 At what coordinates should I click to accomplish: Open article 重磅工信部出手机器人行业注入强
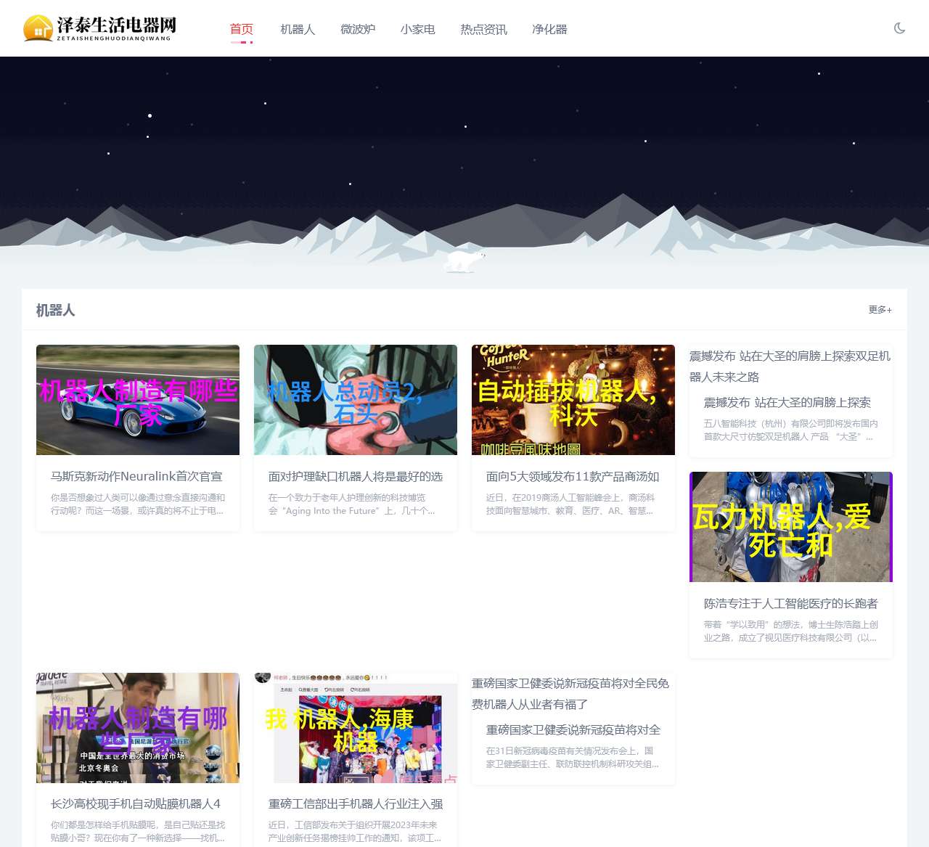(356, 804)
